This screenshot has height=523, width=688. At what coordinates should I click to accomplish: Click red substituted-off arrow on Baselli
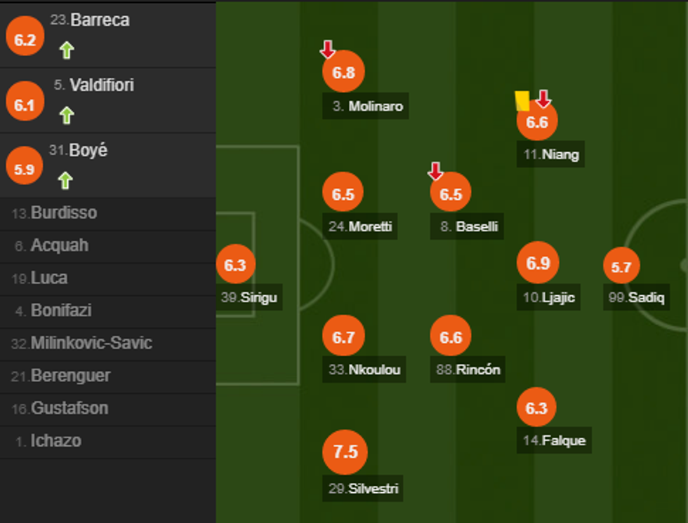(435, 171)
